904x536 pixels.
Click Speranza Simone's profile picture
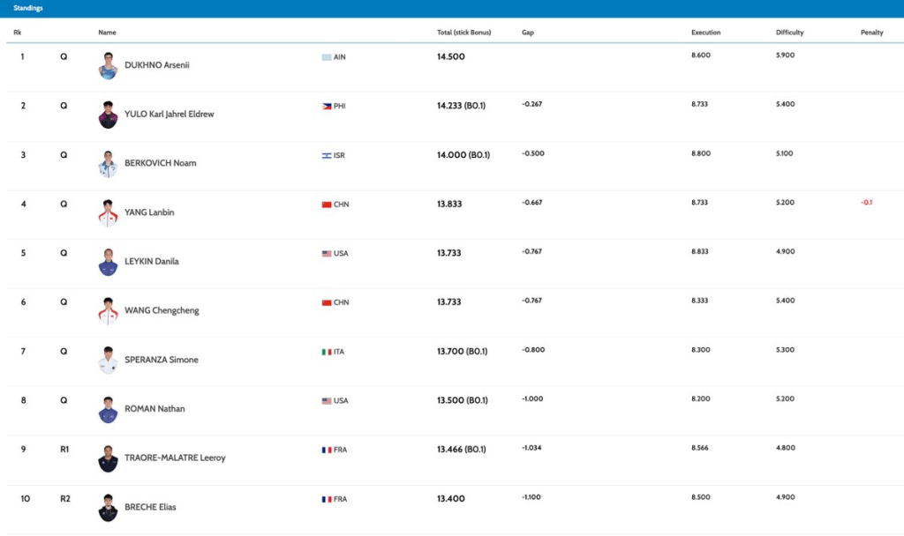point(108,361)
